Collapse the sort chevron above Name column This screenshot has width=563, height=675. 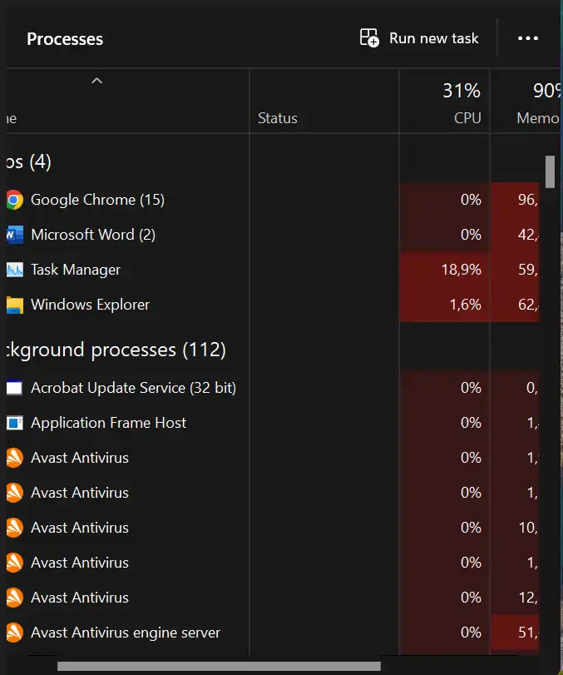(x=96, y=81)
